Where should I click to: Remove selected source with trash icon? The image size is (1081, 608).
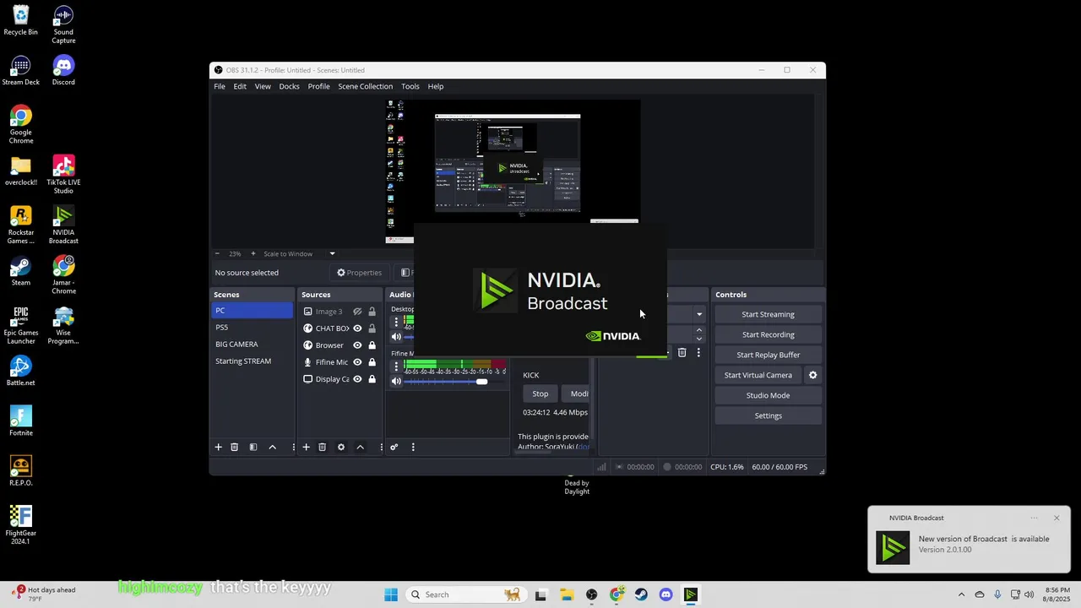(x=322, y=447)
